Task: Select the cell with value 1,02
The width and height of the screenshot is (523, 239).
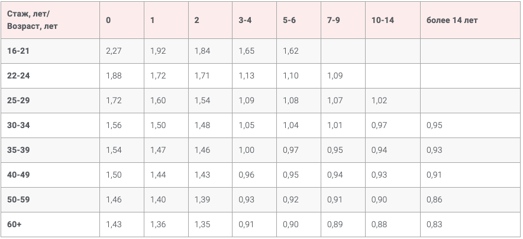Action: 379,101
